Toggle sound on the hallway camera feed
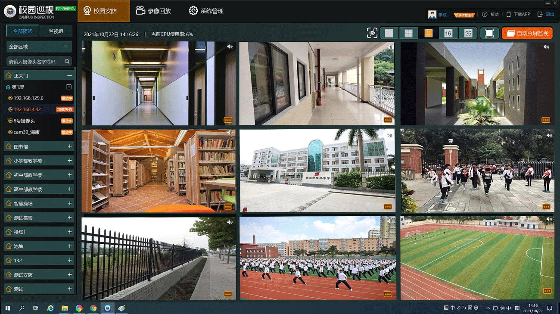 (230, 47)
